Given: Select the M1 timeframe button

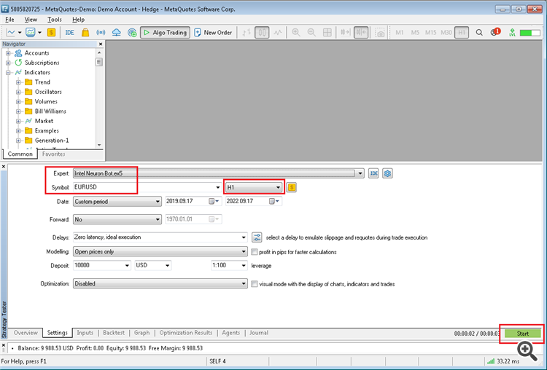Looking at the screenshot, I should pos(400,32).
